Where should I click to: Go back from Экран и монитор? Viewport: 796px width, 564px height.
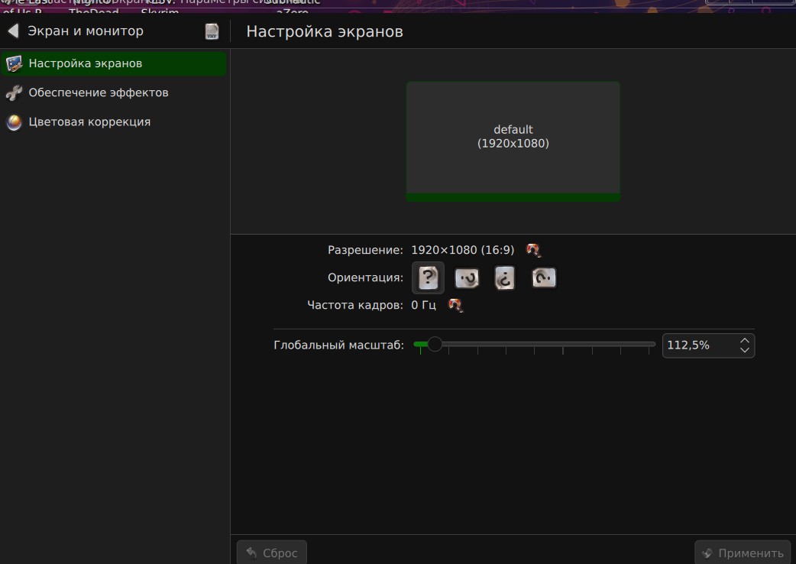coord(14,31)
